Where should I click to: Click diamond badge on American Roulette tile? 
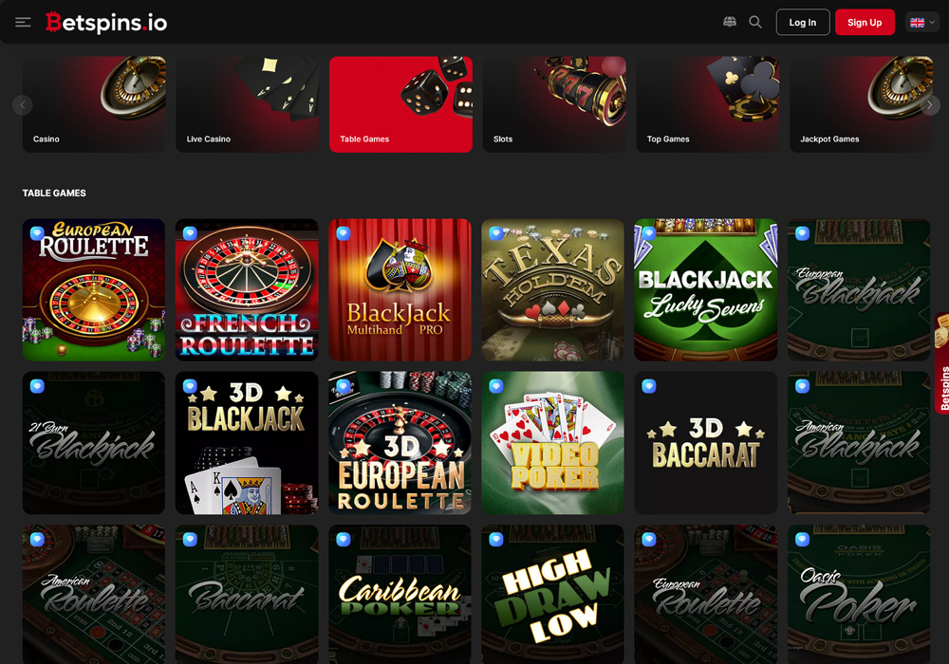click(x=37, y=539)
